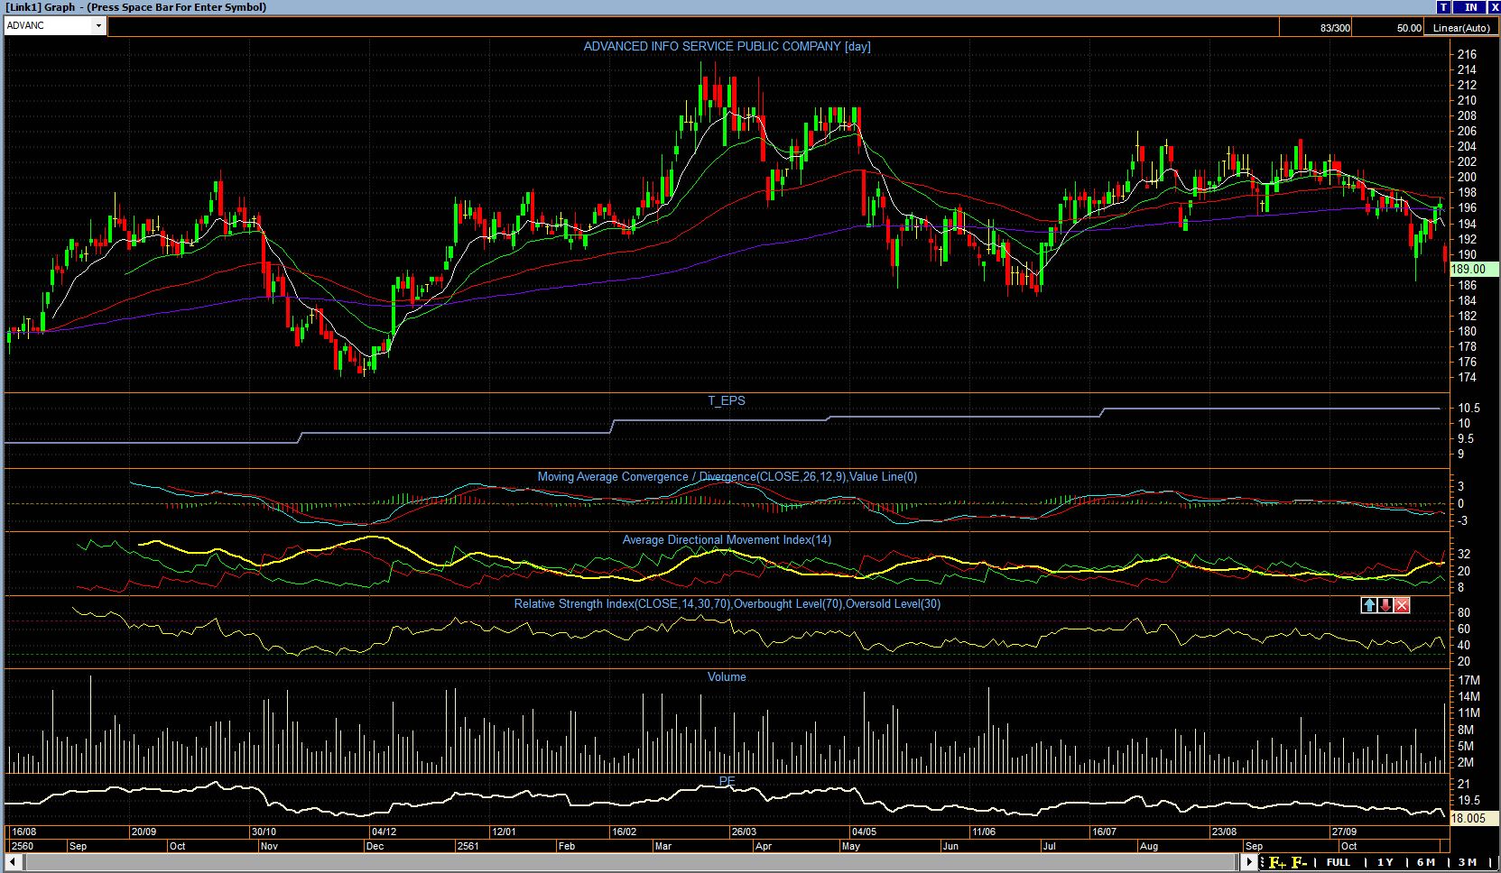Move RSI panel up with blue arrow
The image size is (1501, 873).
tap(1369, 605)
